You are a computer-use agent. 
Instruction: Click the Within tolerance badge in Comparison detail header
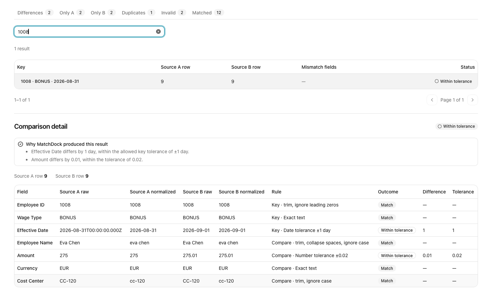[457, 126]
